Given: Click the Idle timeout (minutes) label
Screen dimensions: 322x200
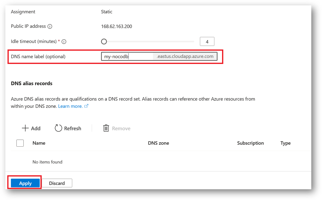Looking at the screenshot, I should pyautogui.click(x=34, y=41).
